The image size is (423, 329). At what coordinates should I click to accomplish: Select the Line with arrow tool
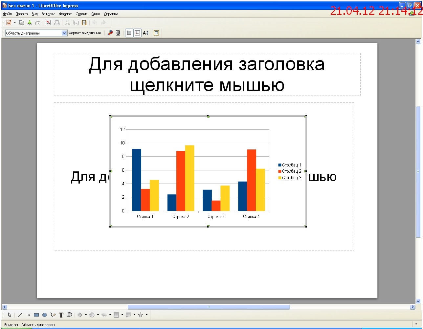pos(28,315)
